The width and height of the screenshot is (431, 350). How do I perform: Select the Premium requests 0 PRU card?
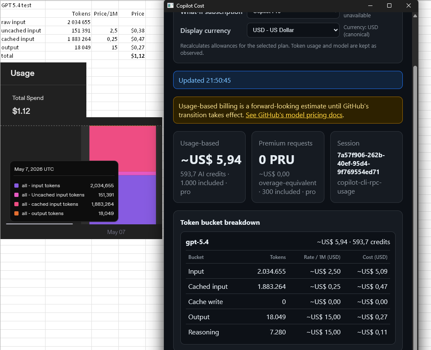(288, 167)
